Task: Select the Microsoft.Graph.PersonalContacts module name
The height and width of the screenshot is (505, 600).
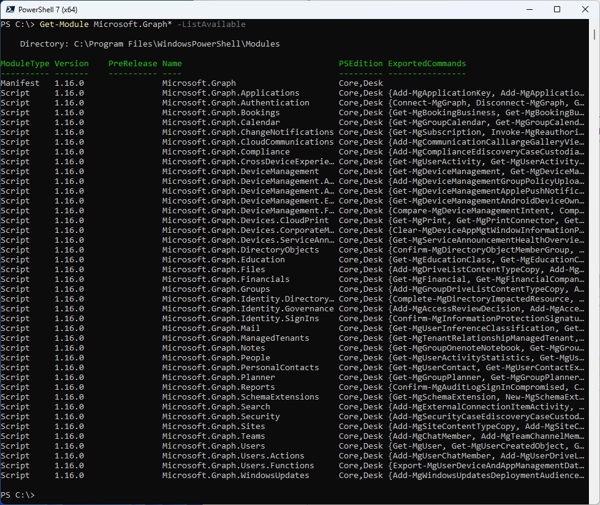Action: [240, 368]
